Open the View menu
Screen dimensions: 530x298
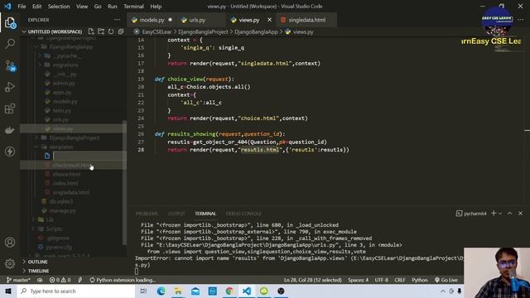[82, 7]
